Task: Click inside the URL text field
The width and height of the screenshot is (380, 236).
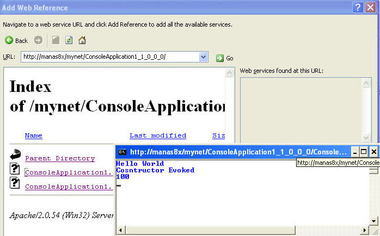Action: coord(109,57)
